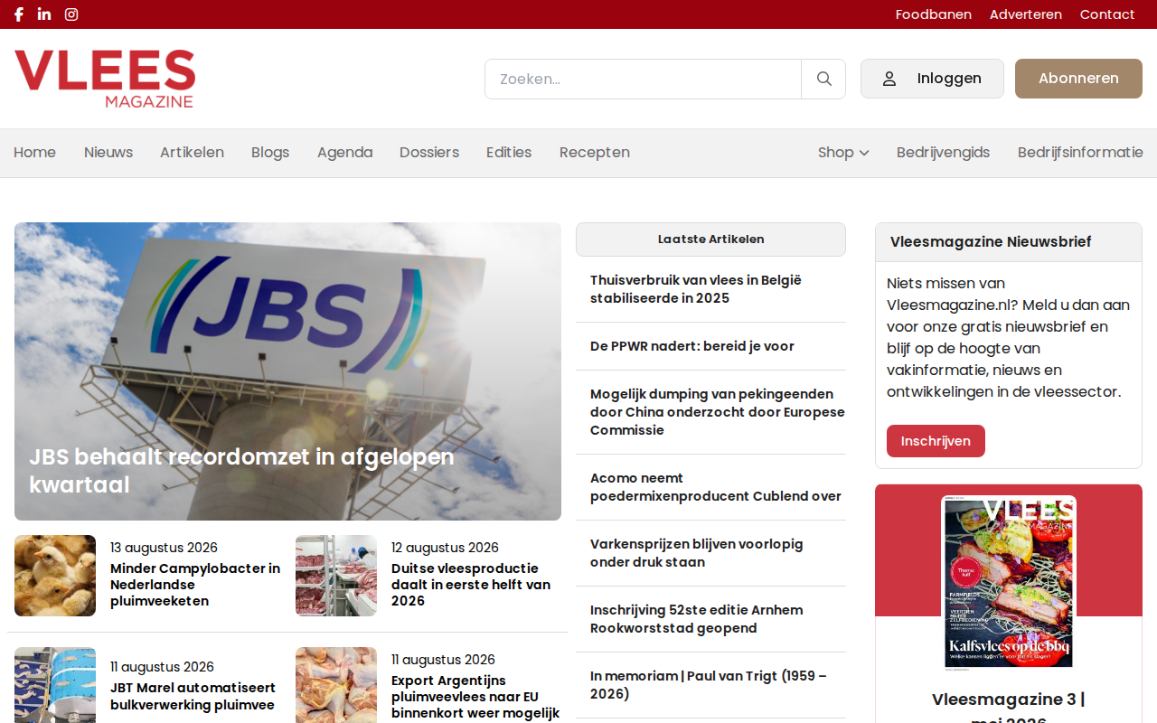The height and width of the screenshot is (723, 1157).
Task: Read 'Duitse vleesproductie daalt in eerste helft' article
Action: [x=471, y=585]
